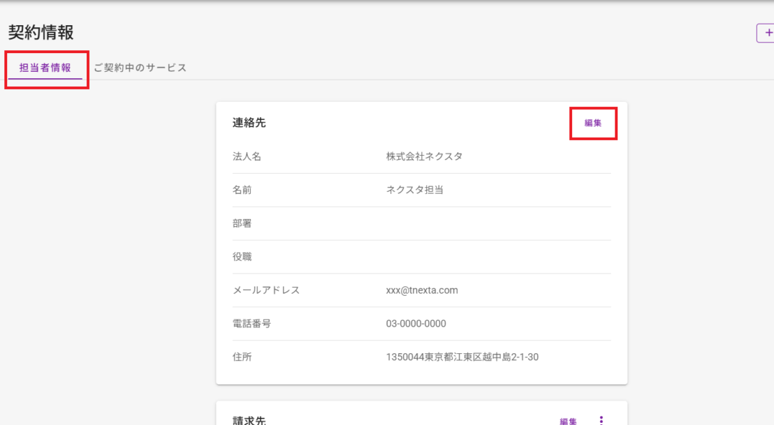This screenshot has width=774, height=425.
Task: Open the ご契約中のサービス tab
Action: (x=140, y=68)
